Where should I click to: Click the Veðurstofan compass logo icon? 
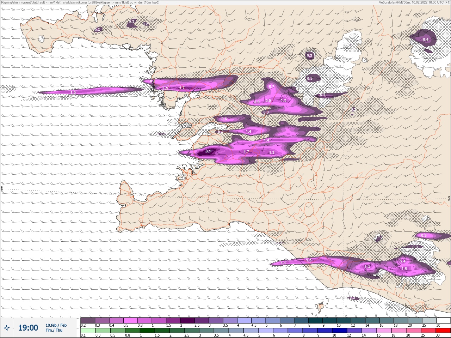tap(7, 328)
